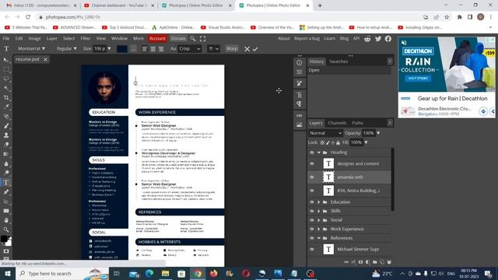Viewport: 498px width, 280px height.
Task: Hide the Skills folder layer
Action: (x=312, y=211)
